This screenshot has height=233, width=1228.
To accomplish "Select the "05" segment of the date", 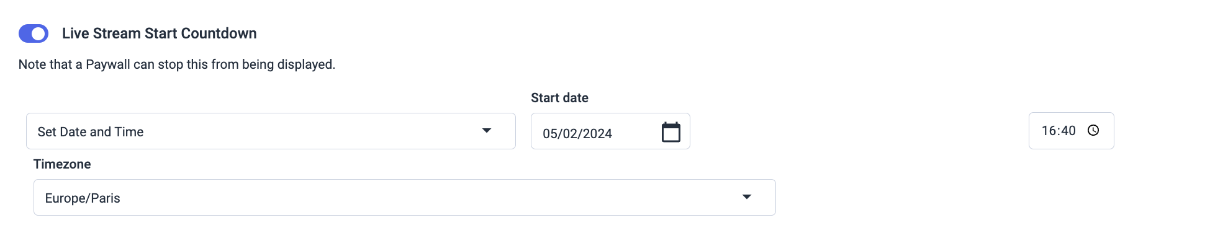I will [551, 134].
